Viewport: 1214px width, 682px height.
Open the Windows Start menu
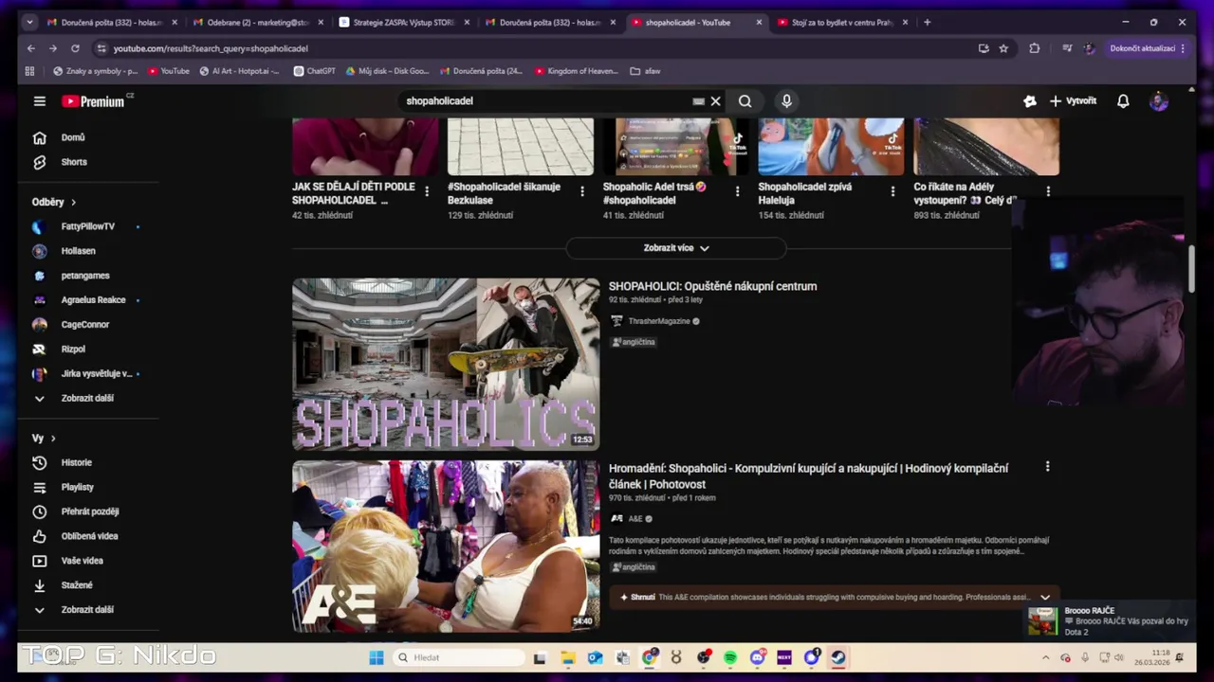[x=377, y=657]
